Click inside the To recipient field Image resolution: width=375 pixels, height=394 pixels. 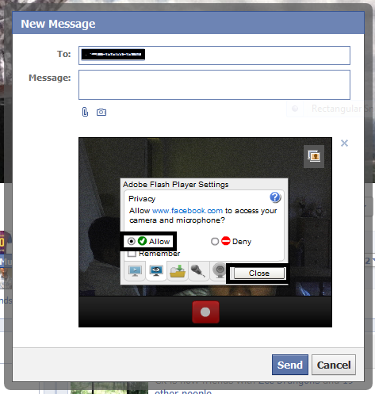(x=214, y=55)
